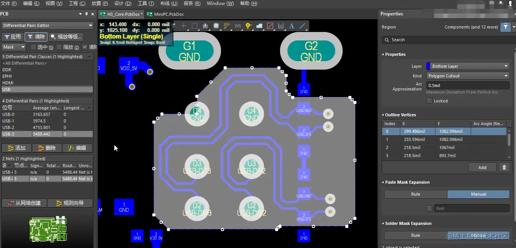The image size is (516, 248).
Task: Open the Align Objects tool
Action: 205,26
